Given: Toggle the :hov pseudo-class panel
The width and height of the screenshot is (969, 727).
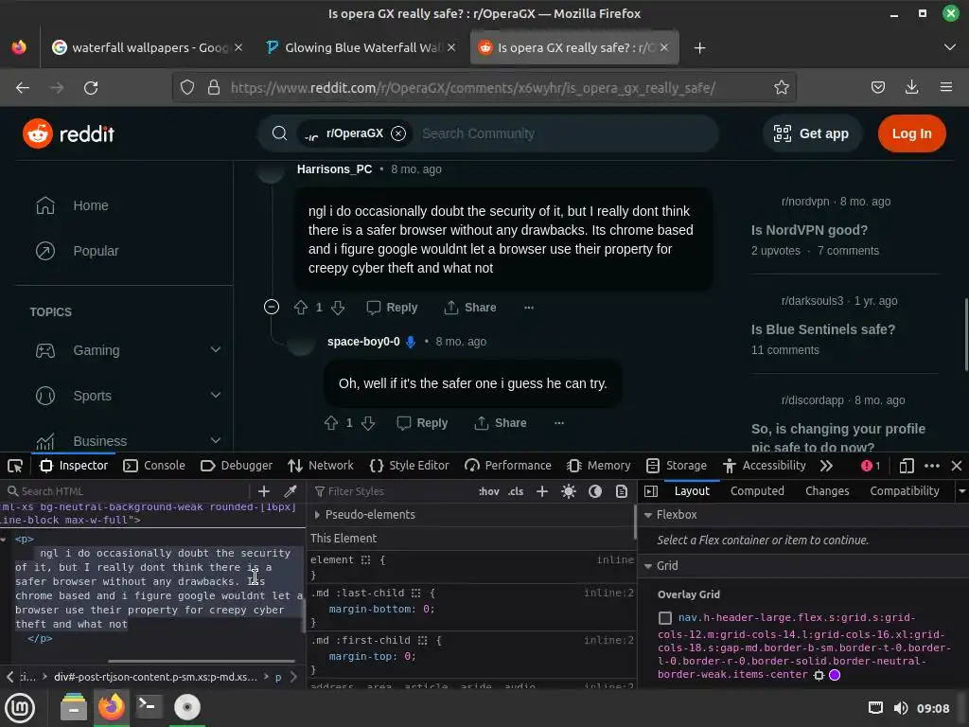Looking at the screenshot, I should pyautogui.click(x=489, y=491).
